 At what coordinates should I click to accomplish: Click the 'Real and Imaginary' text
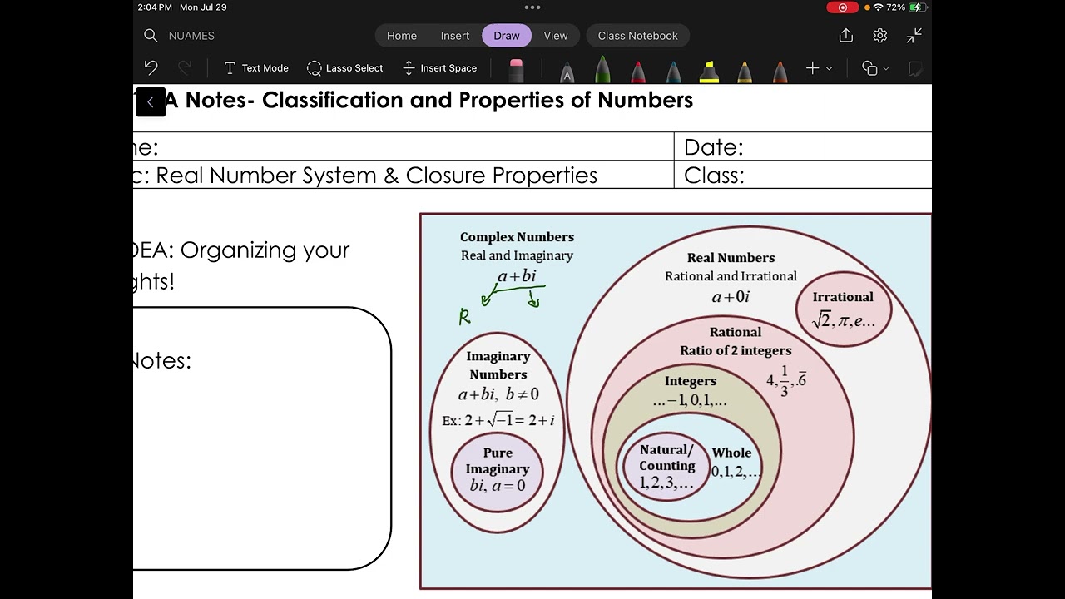click(517, 255)
